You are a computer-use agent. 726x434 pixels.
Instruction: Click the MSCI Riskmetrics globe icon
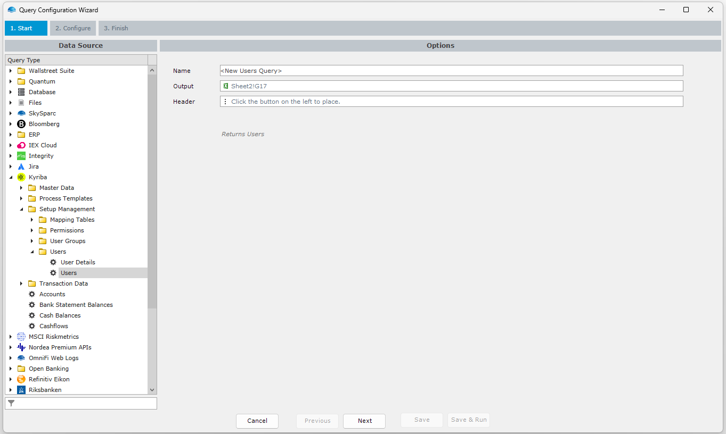(21, 337)
